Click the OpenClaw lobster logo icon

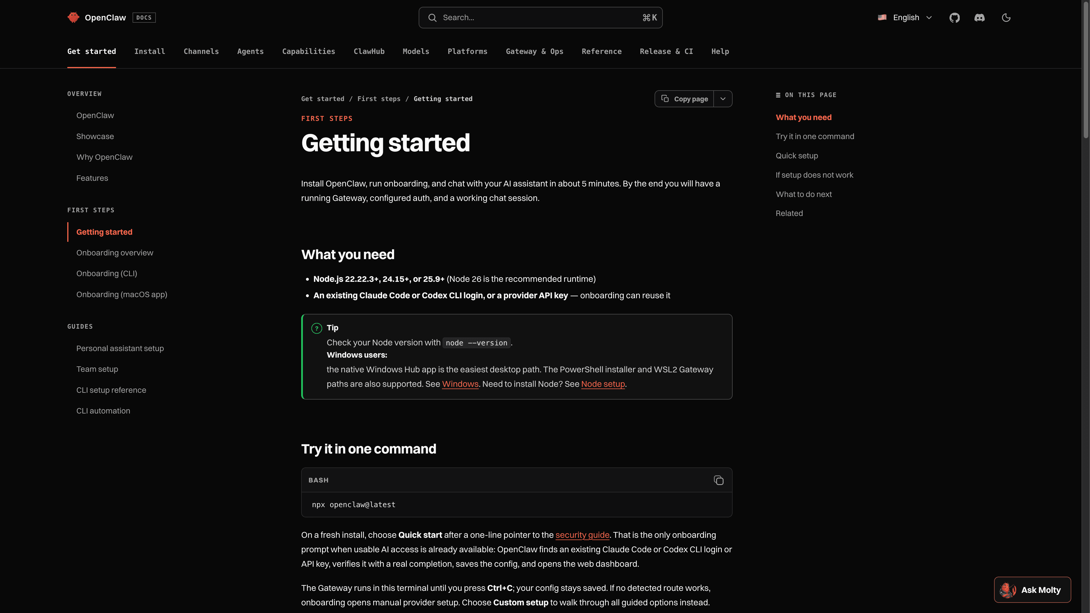73,17
